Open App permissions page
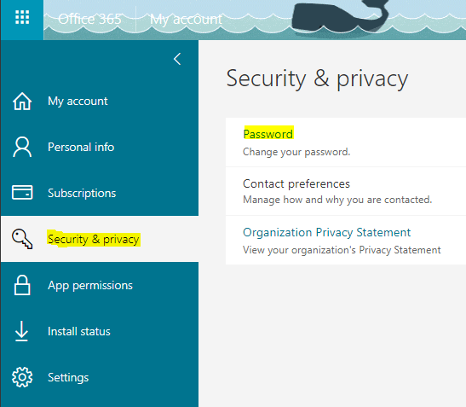The width and height of the screenshot is (466, 407). pos(100,285)
